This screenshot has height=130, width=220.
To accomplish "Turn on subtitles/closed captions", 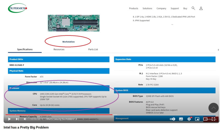I will tap(181, 119).
